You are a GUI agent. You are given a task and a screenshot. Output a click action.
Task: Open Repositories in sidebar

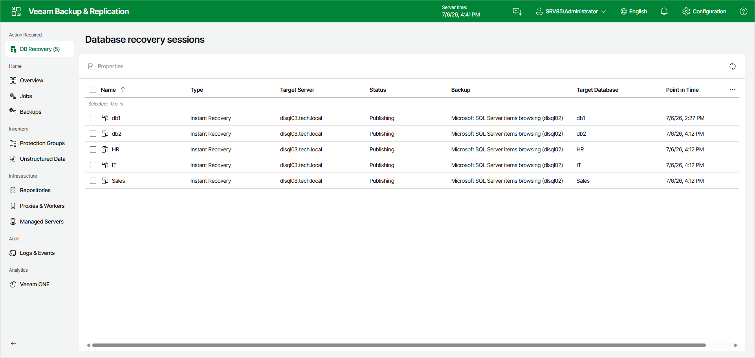[x=35, y=190]
